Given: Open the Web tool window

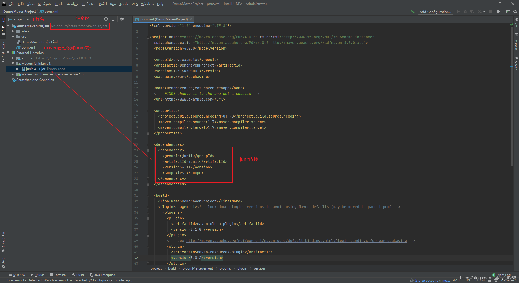Looking at the screenshot, I should [3, 263].
